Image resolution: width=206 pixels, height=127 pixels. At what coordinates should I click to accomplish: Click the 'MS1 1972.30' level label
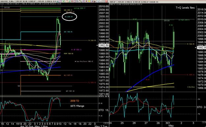(x=70, y=91)
